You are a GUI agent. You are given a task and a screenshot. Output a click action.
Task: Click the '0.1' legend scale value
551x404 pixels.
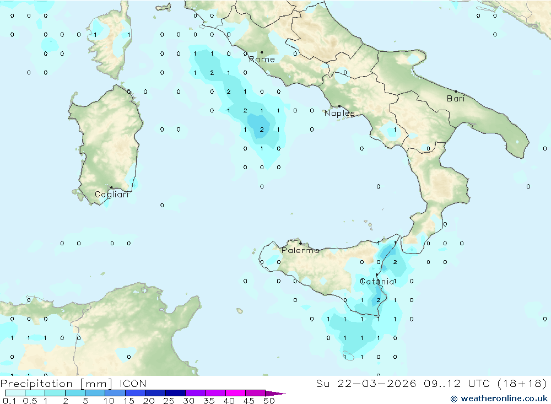tap(9, 401)
